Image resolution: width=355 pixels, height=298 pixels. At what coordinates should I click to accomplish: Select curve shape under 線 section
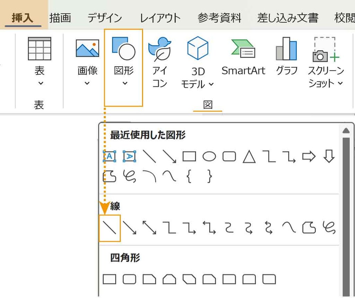click(x=289, y=228)
